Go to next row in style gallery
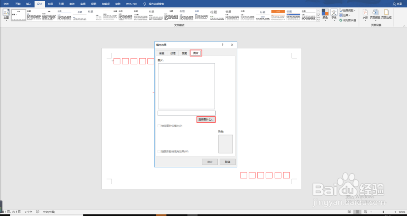407x216 pixels. (319, 15)
